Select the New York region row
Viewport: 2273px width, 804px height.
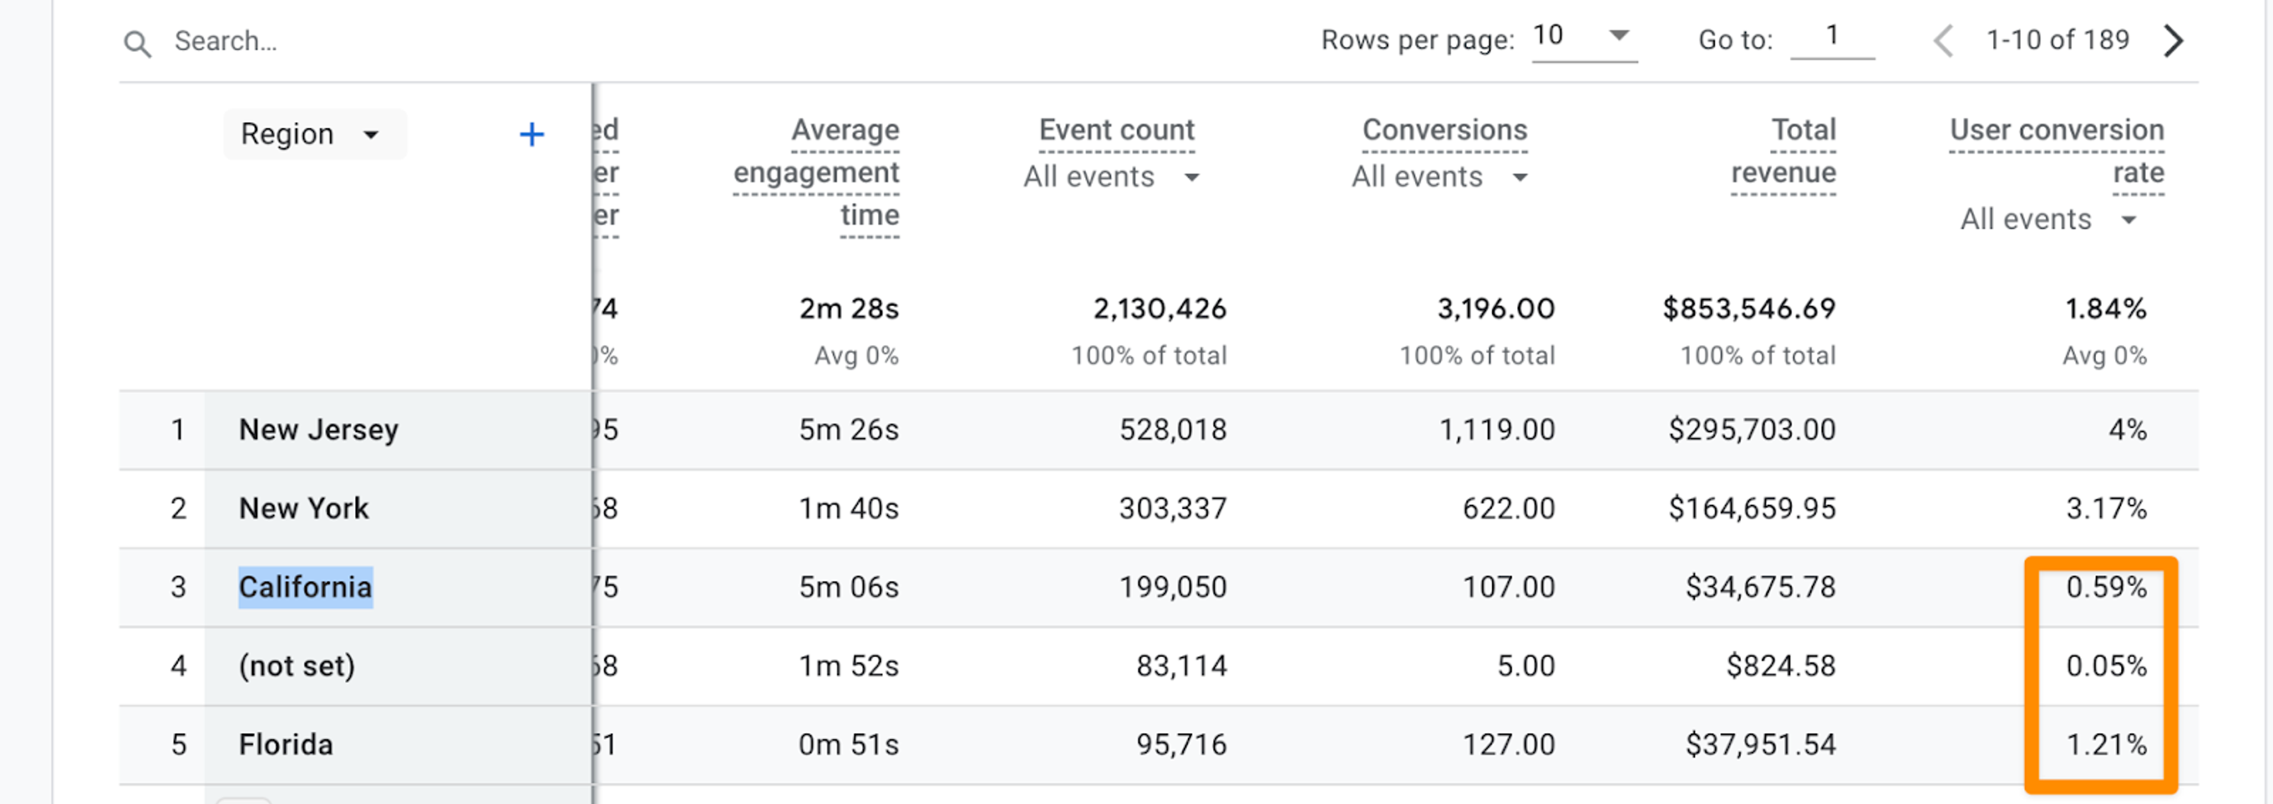[1158, 509]
